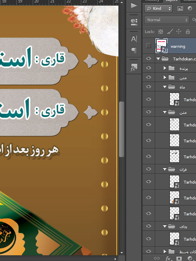This screenshot has width=196, height=261.
Task: Select the چای group name
Action: (183, 226)
